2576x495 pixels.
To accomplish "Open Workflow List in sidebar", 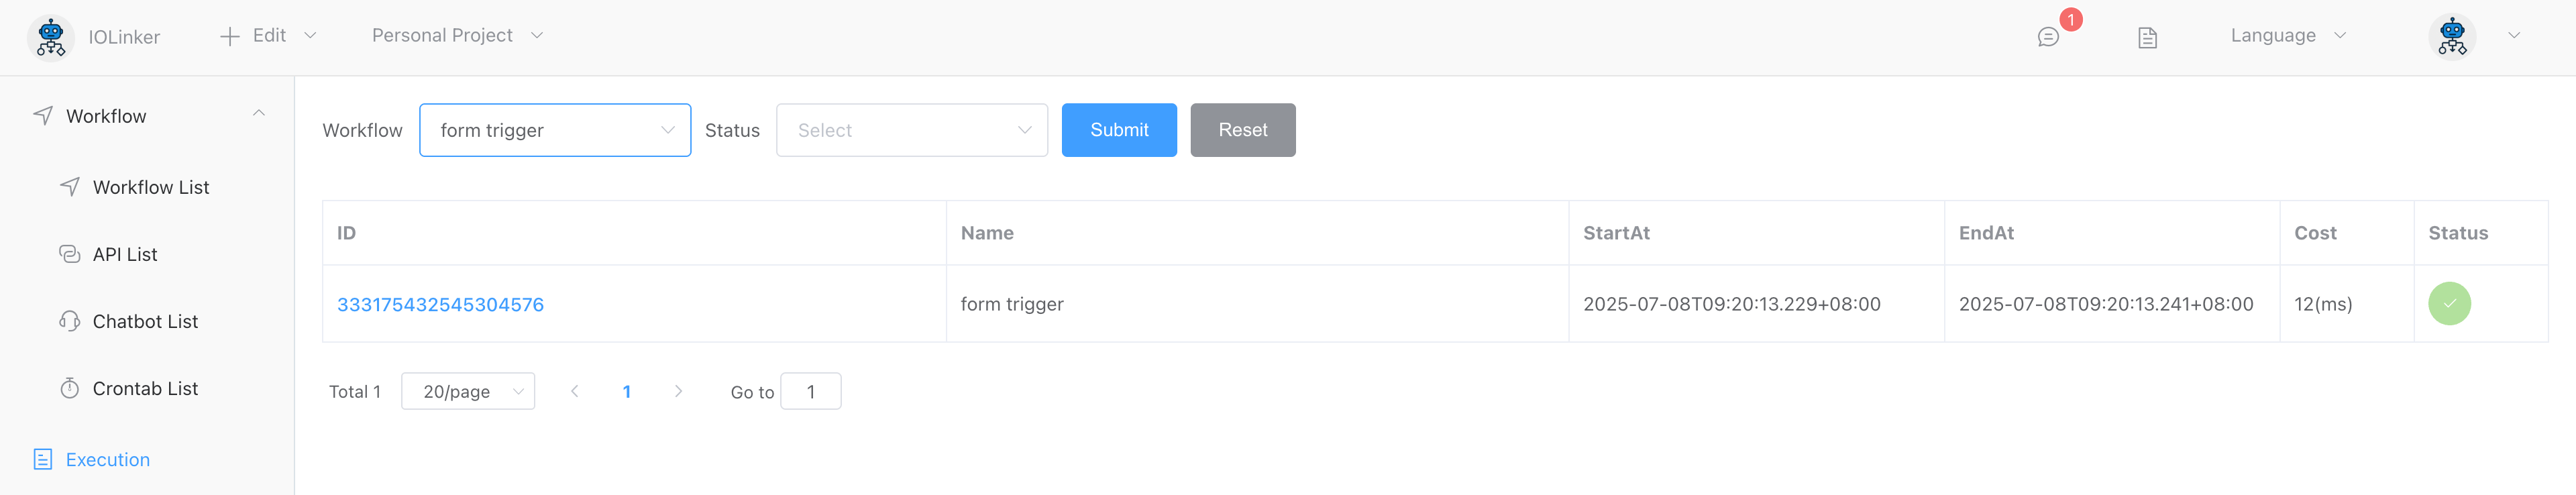I will click(x=150, y=187).
